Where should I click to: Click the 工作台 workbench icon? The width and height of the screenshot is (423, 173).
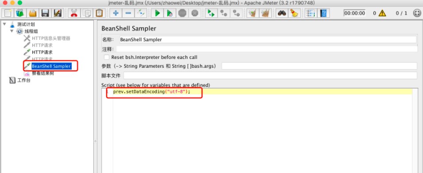12,80
